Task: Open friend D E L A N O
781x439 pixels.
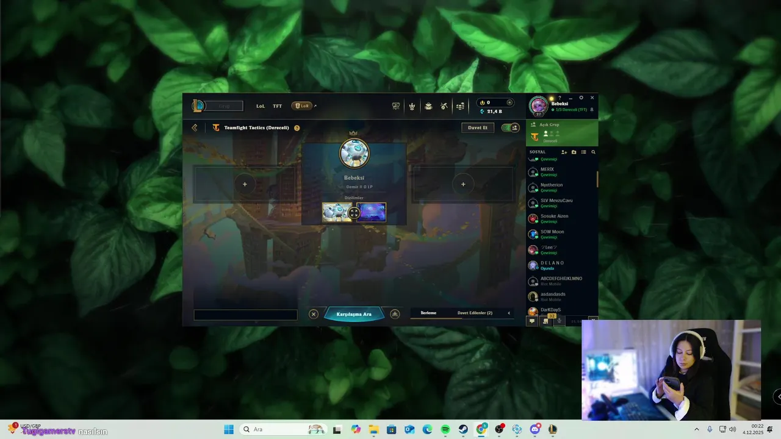Action: click(561, 265)
